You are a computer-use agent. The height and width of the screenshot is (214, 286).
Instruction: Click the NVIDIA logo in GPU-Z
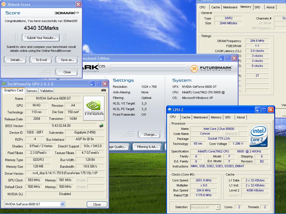(94, 108)
